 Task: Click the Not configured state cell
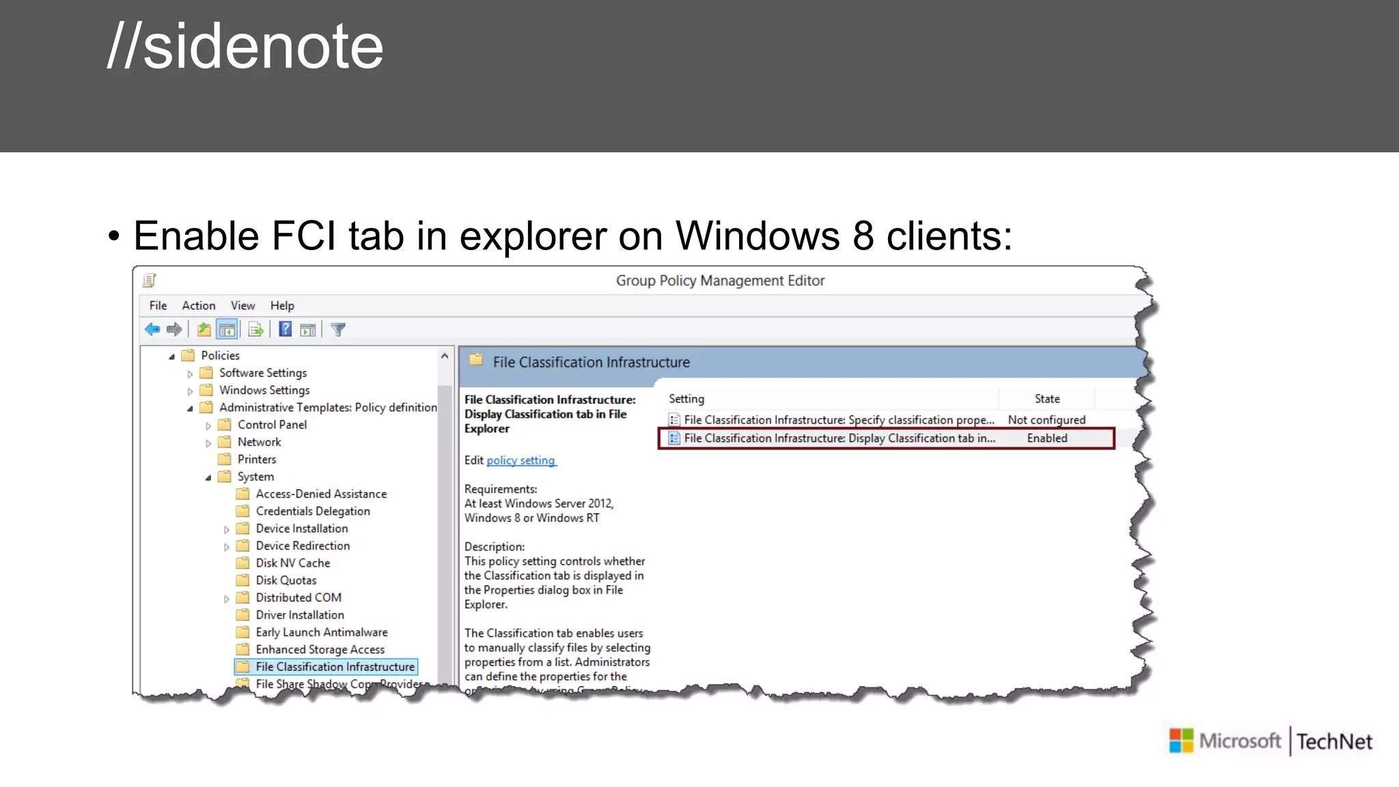1047,420
